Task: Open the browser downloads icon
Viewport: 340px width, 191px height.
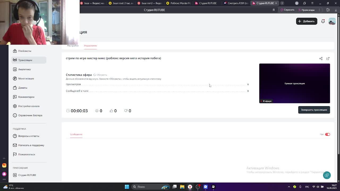Action: pos(336,10)
